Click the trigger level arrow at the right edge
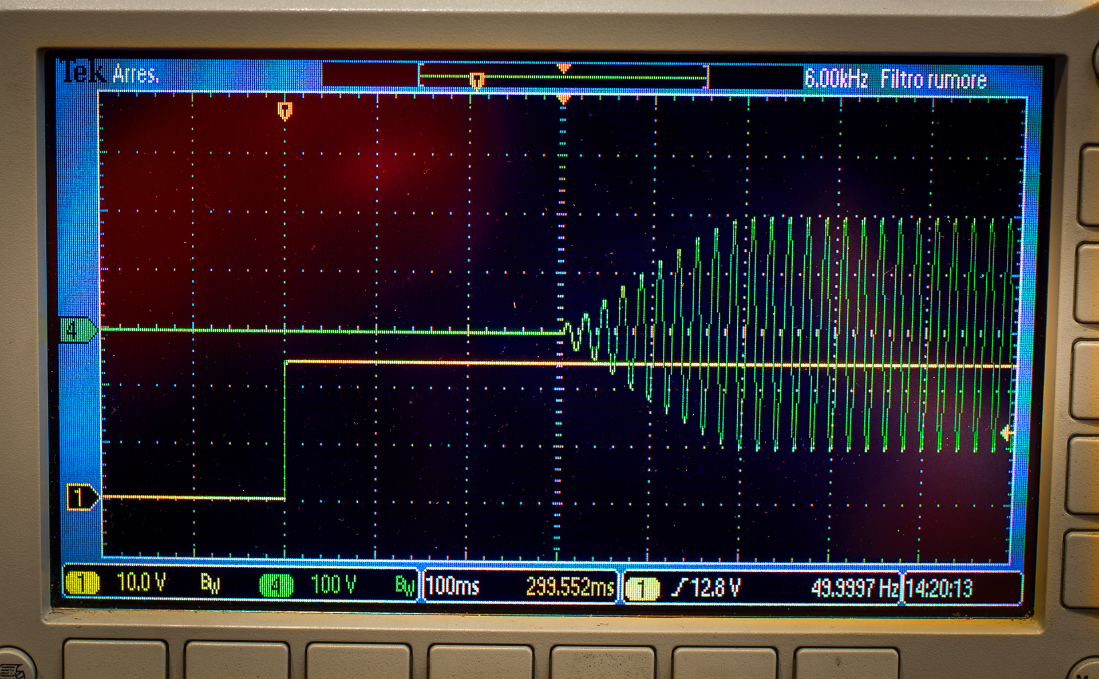Image resolution: width=1099 pixels, height=679 pixels. click(1006, 433)
